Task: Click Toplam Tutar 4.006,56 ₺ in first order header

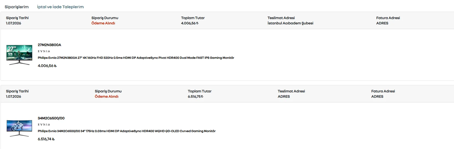Action: 190,23
